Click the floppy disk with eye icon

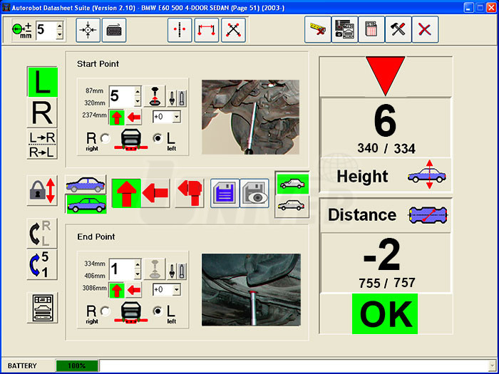pyautogui.click(x=254, y=193)
